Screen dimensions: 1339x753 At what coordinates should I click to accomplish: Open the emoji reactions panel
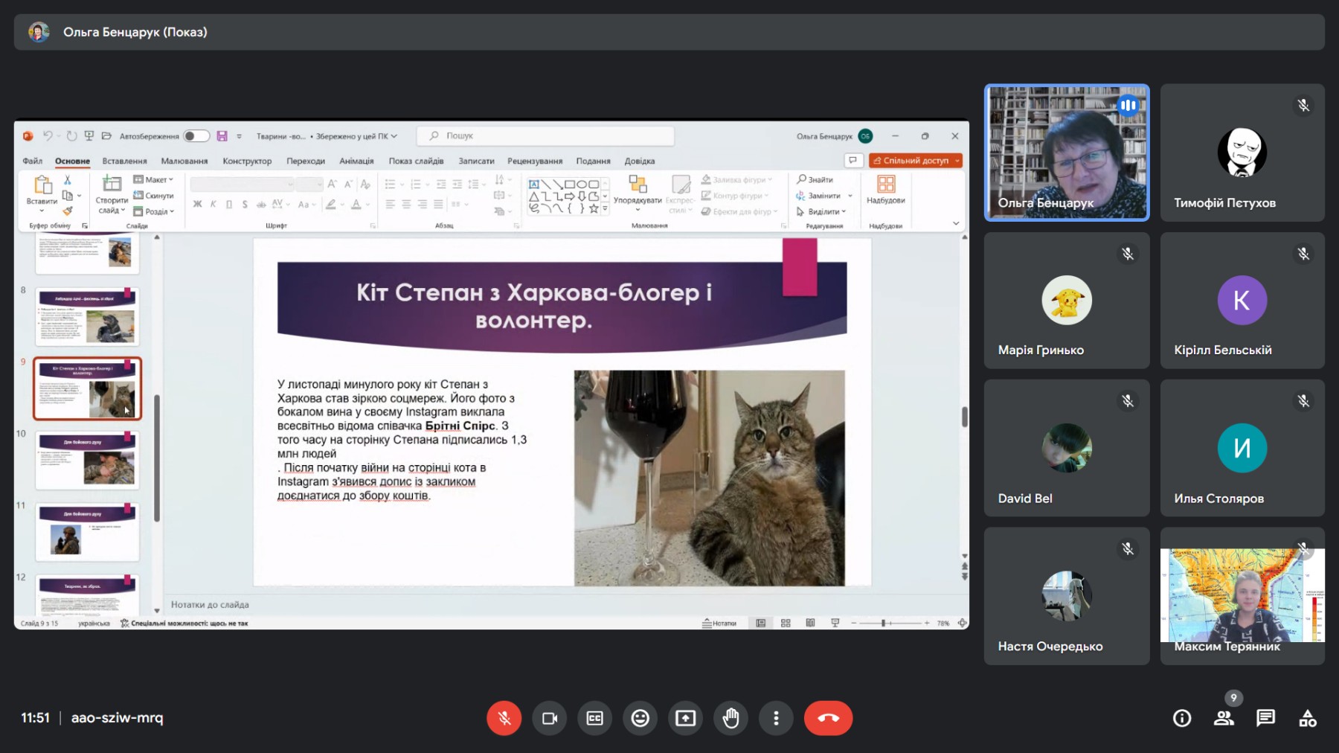point(640,718)
